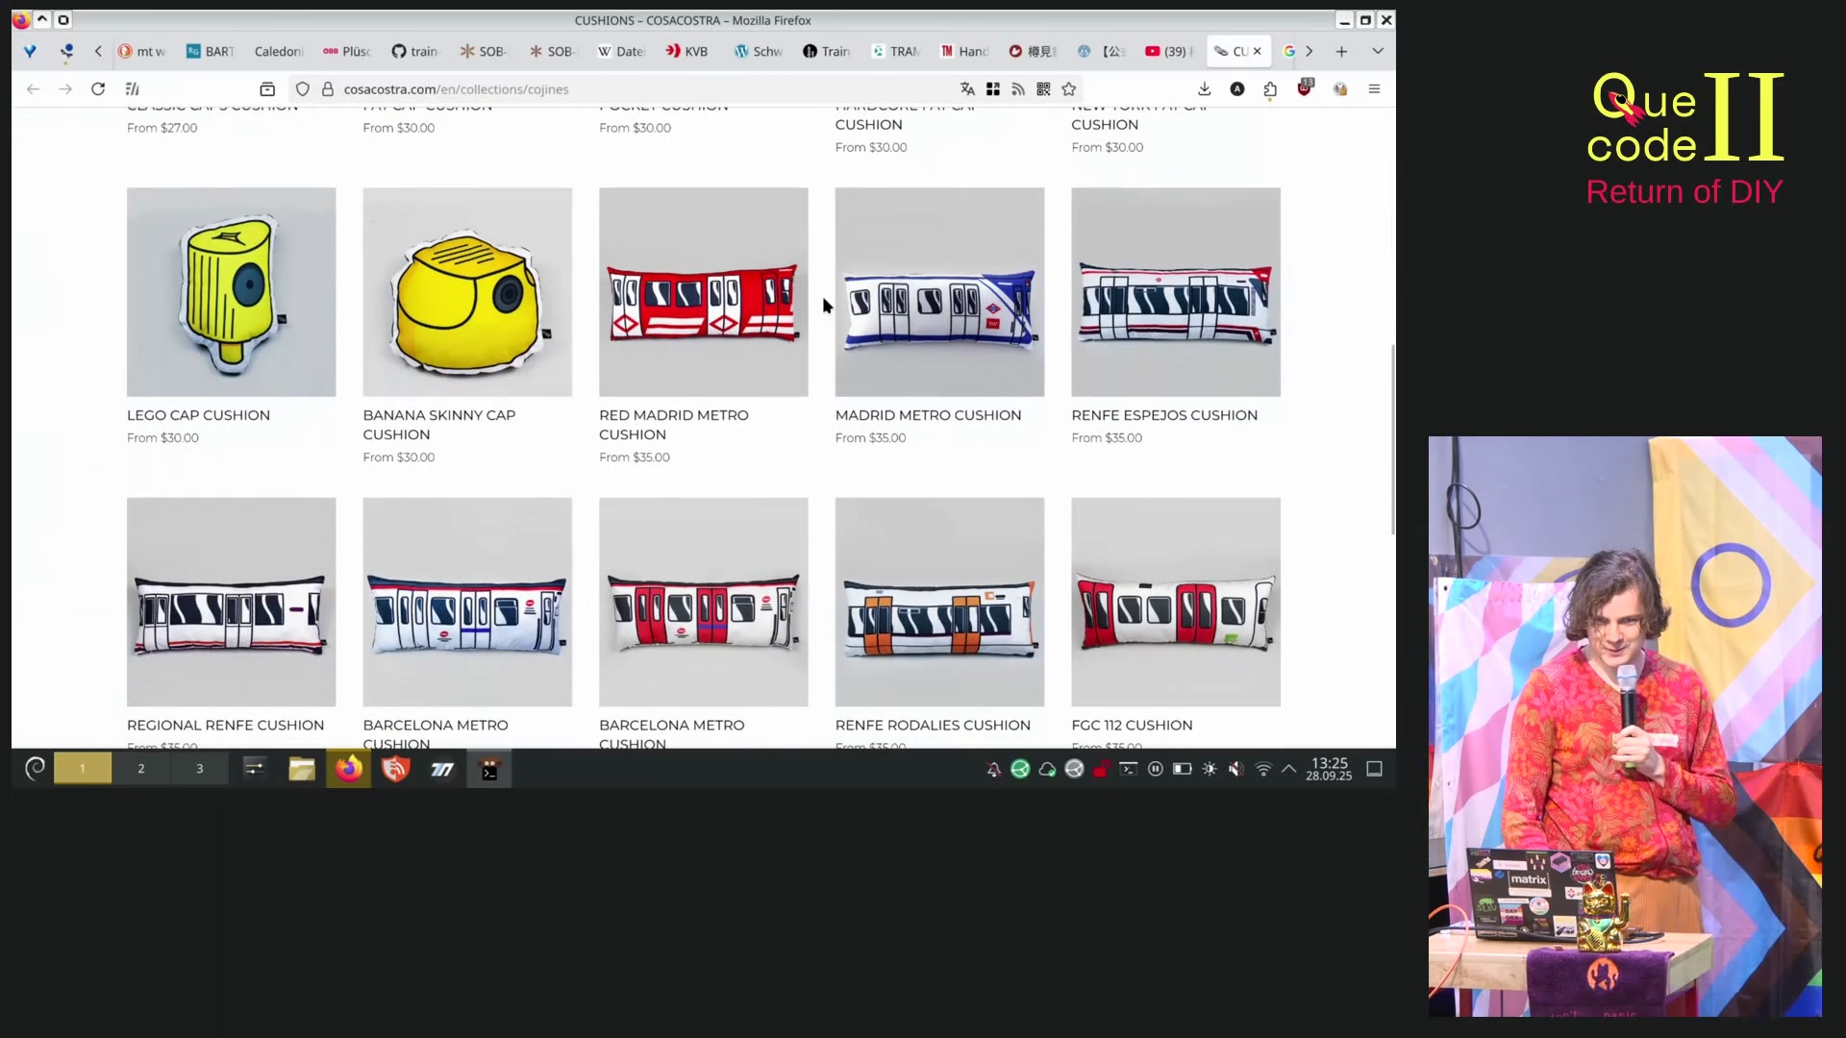Viewport: 1846px width, 1038px height.
Task: Open RENFE ESPEJOS CUSHION product link
Action: pyautogui.click(x=1163, y=415)
